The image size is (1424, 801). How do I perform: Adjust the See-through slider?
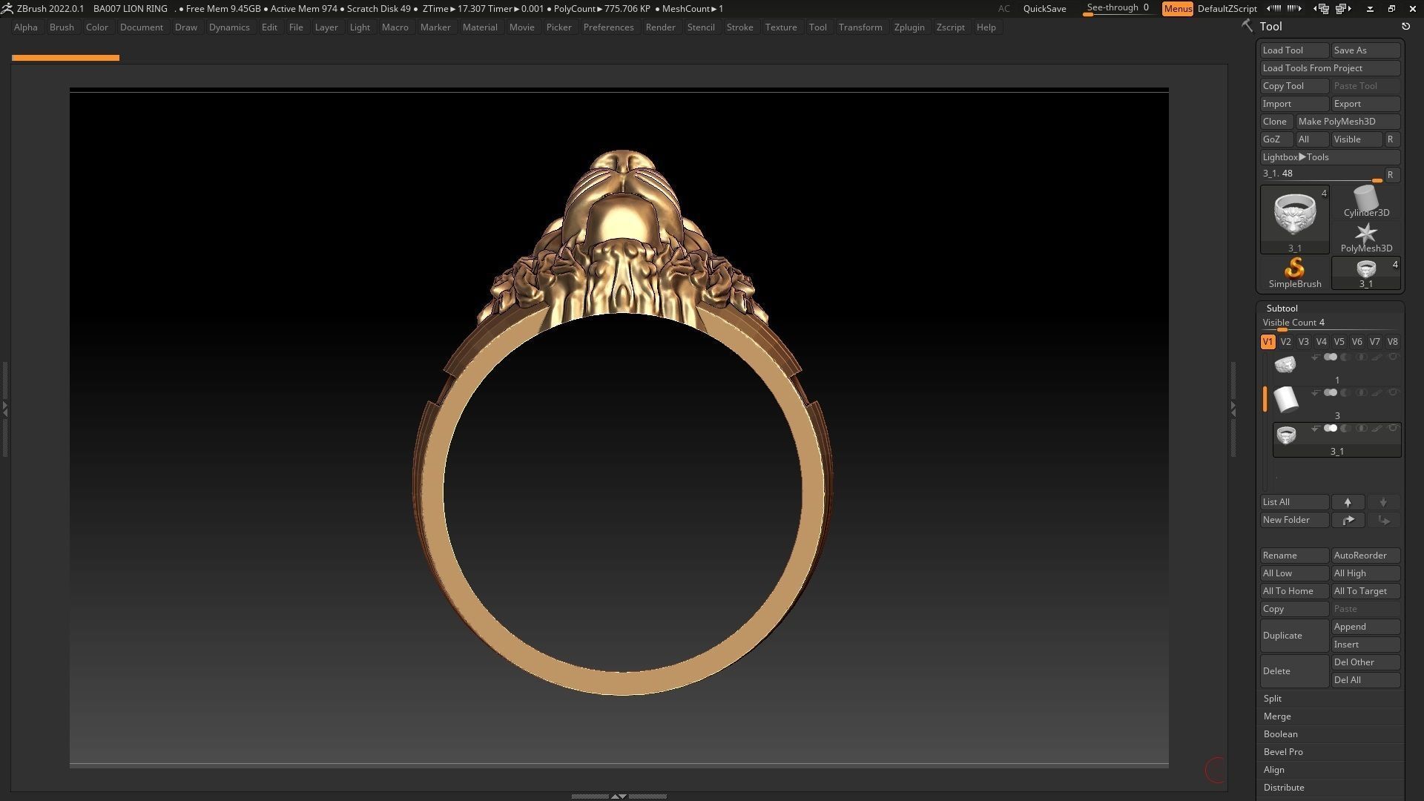tap(1118, 9)
